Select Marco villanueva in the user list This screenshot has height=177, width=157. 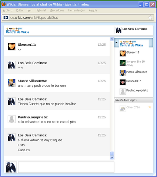(137, 72)
